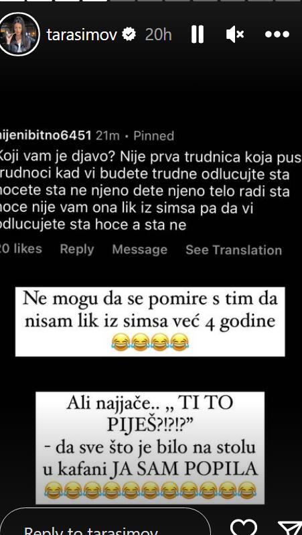The width and height of the screenshot is (302, 535).
Task: Open the tarasimov username link
Action: [82, 34]
